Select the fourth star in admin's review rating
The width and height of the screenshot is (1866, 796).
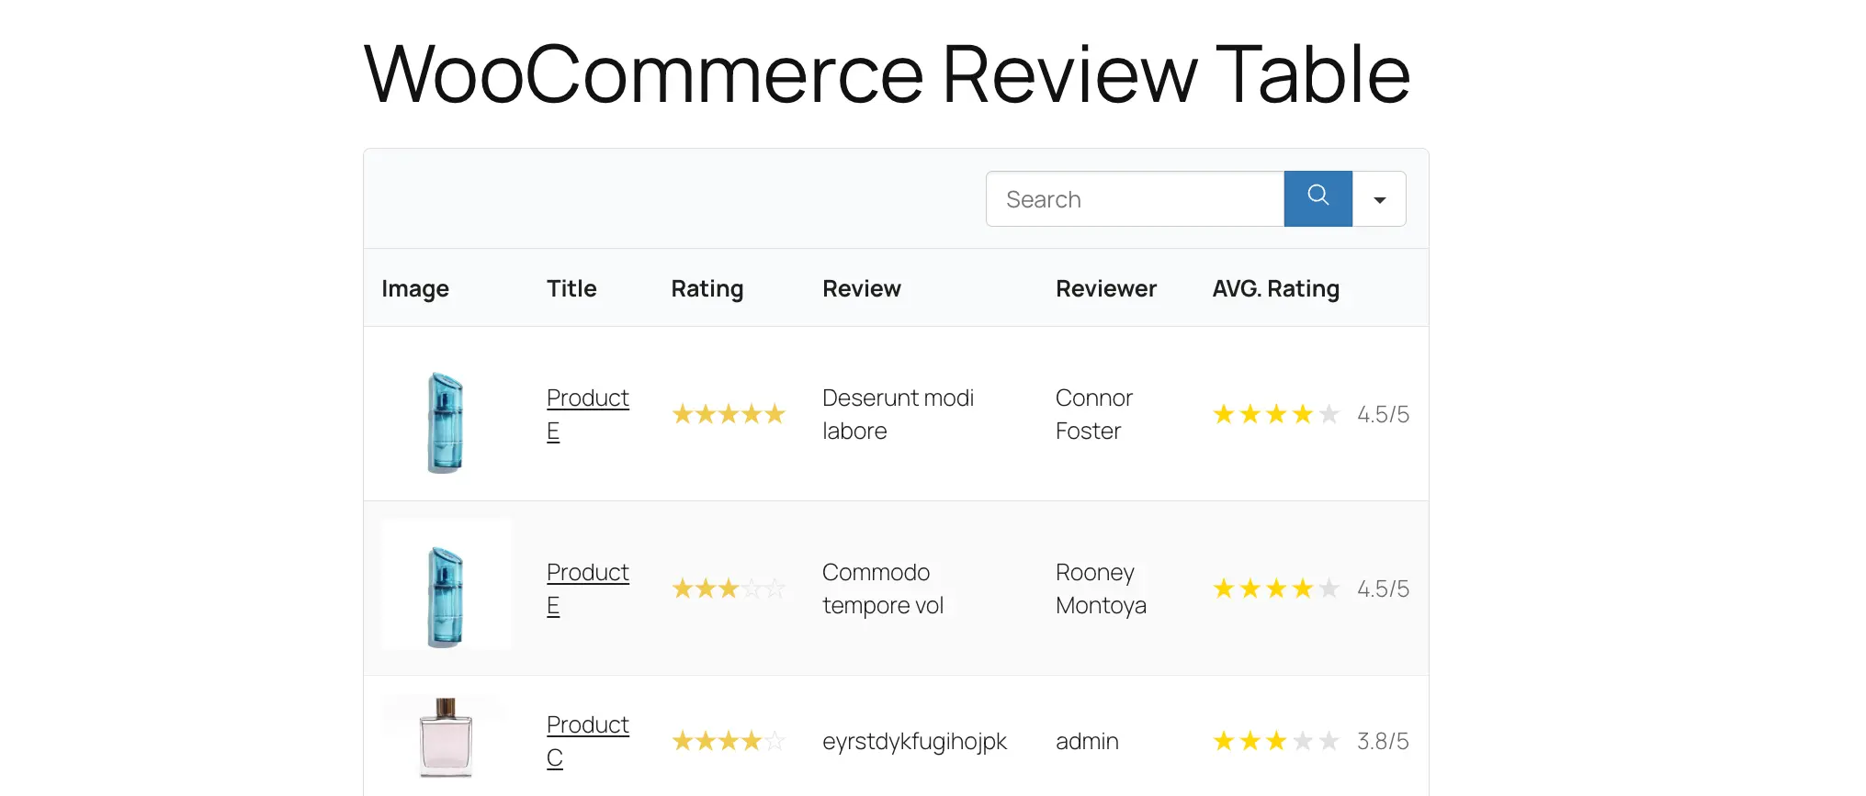click(x=752, y=740)
